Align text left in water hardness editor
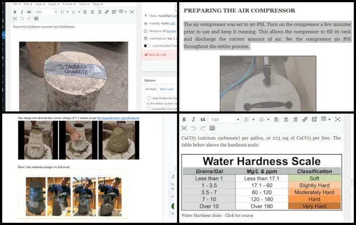356x225 pixels. pos(276,120)
